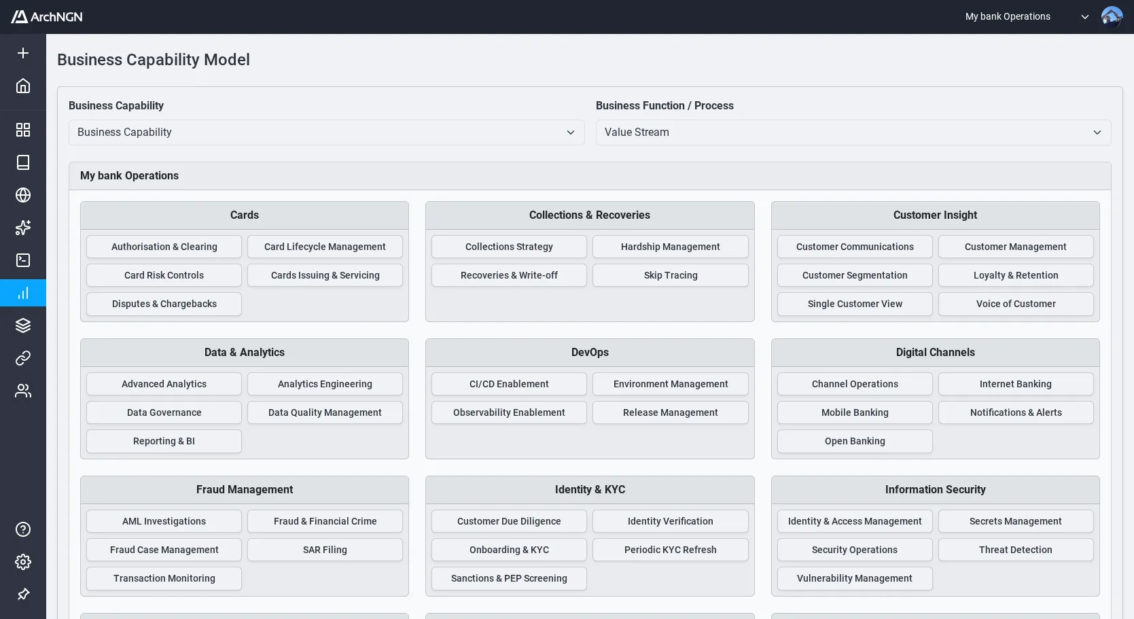This screenshot has height=619, width=1134.
Task: Open the Value Stream dropdown
Action: pyautogui.click(x=853, y=132)
